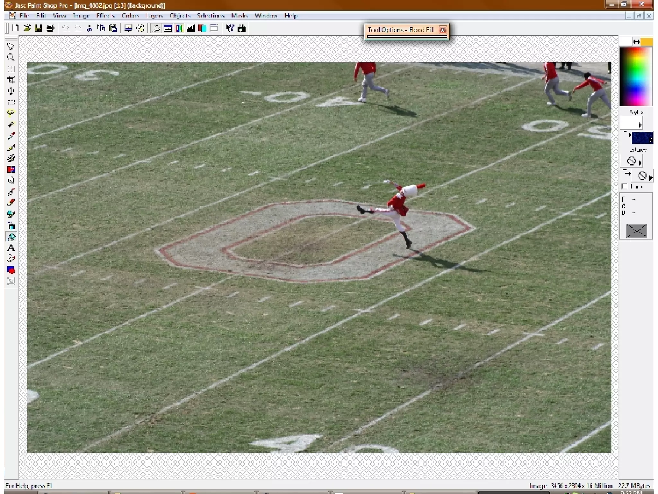Pick a color from the rainbow color picker
Image resolution: width=658 pixels, height=494 pixels.
tap(636, 77)
